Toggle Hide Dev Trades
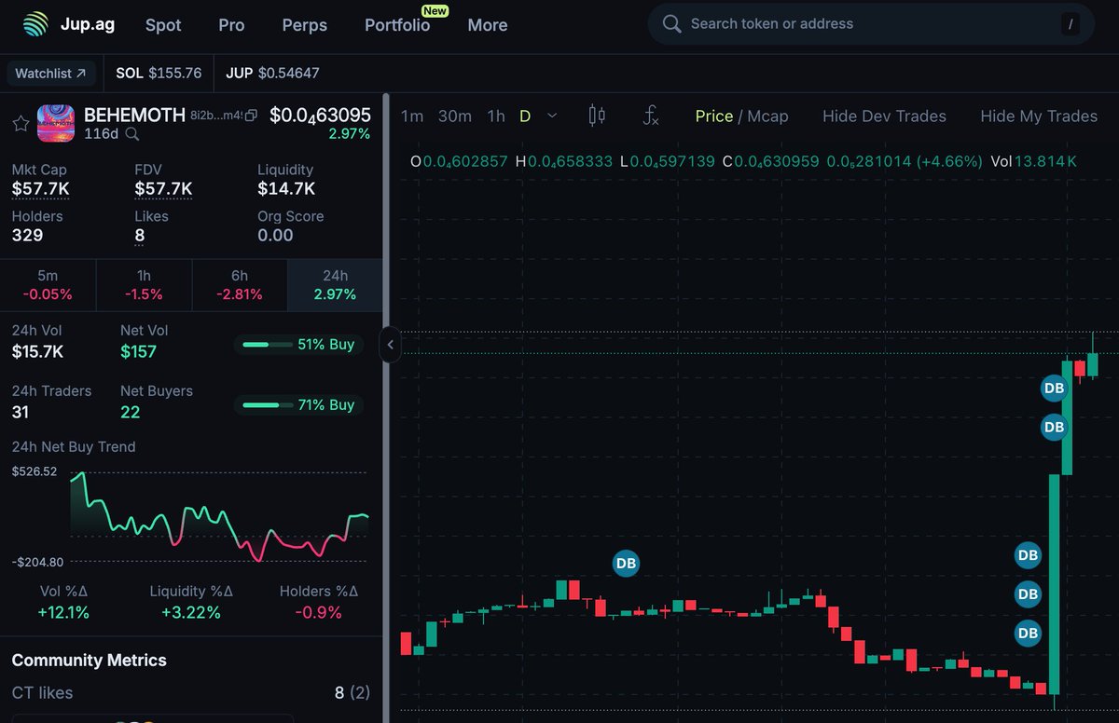Screen dimensions: 1119x723 coord(884,116)
